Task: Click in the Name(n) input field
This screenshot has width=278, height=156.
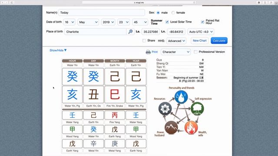Action: (102, 13)
